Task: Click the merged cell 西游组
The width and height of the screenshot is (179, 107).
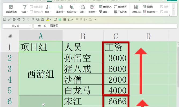Action: click(41, 74)
